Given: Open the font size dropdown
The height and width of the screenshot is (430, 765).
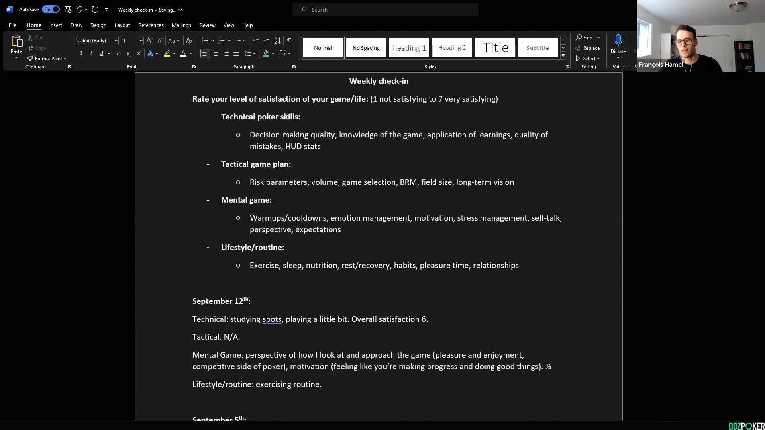Looking at the screenshot, I should click(x=140, y=40).
